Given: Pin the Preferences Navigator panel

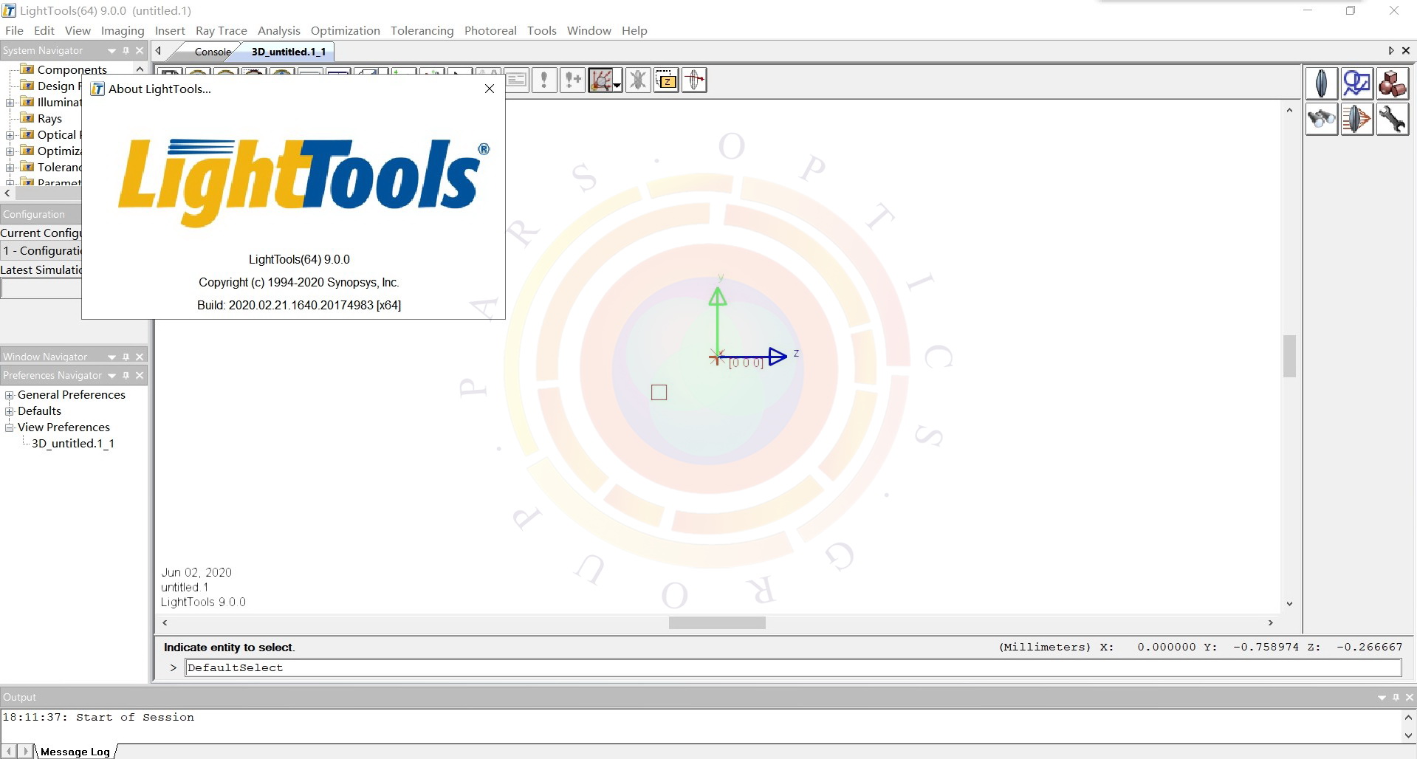Looking at the screenshot, I should coord(126,375).
